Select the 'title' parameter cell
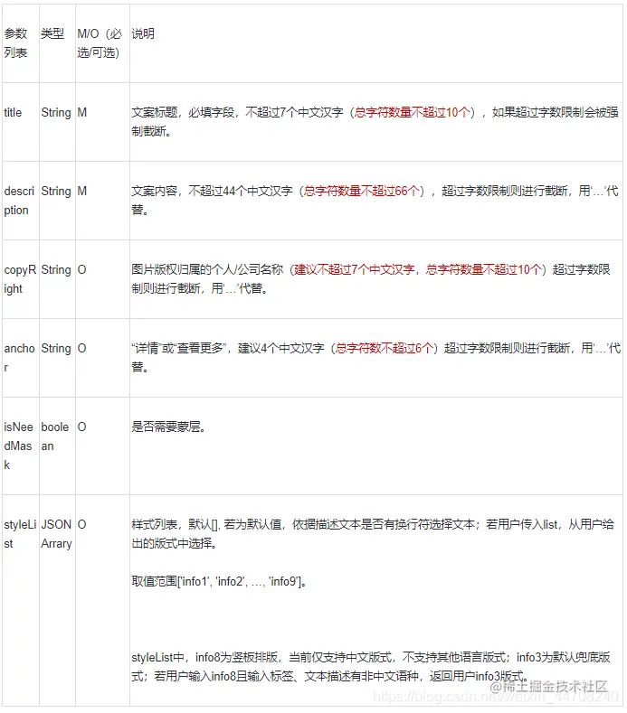627x713 pixels. (x=21, y=122)
